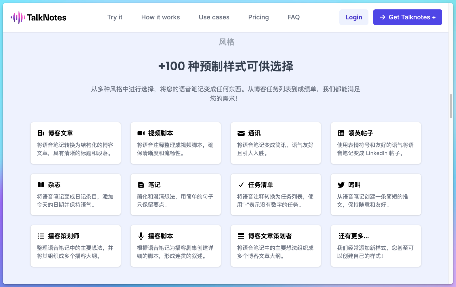Open the Pricing page
This screenshot has height=287, width=456.
[x=258, y=17]
